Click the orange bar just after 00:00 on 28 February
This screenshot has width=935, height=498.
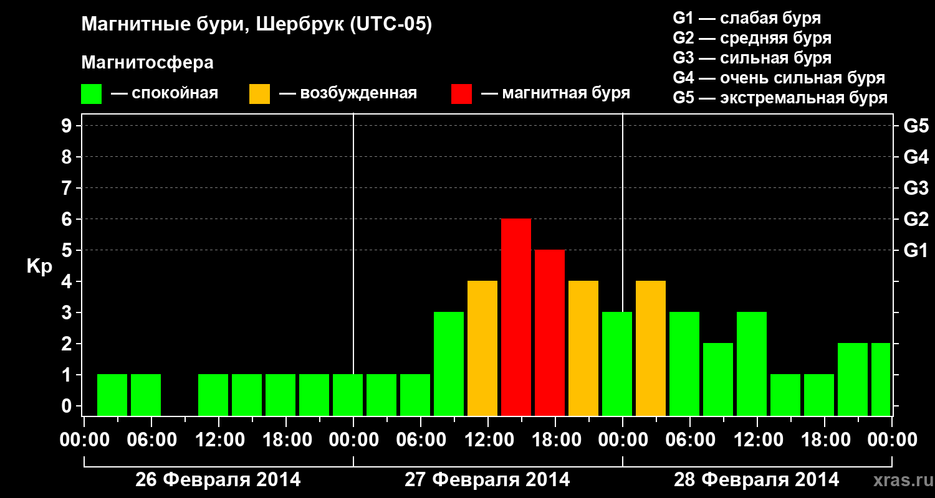[x=651, y=349]
